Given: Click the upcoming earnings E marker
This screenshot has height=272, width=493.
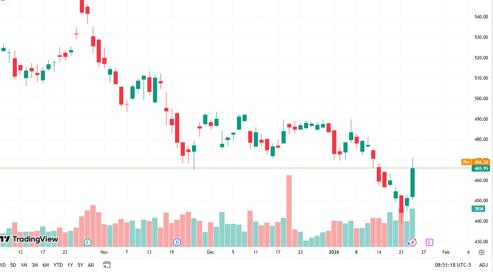Looking at the screenshot, I should click(x=429, y=242).
